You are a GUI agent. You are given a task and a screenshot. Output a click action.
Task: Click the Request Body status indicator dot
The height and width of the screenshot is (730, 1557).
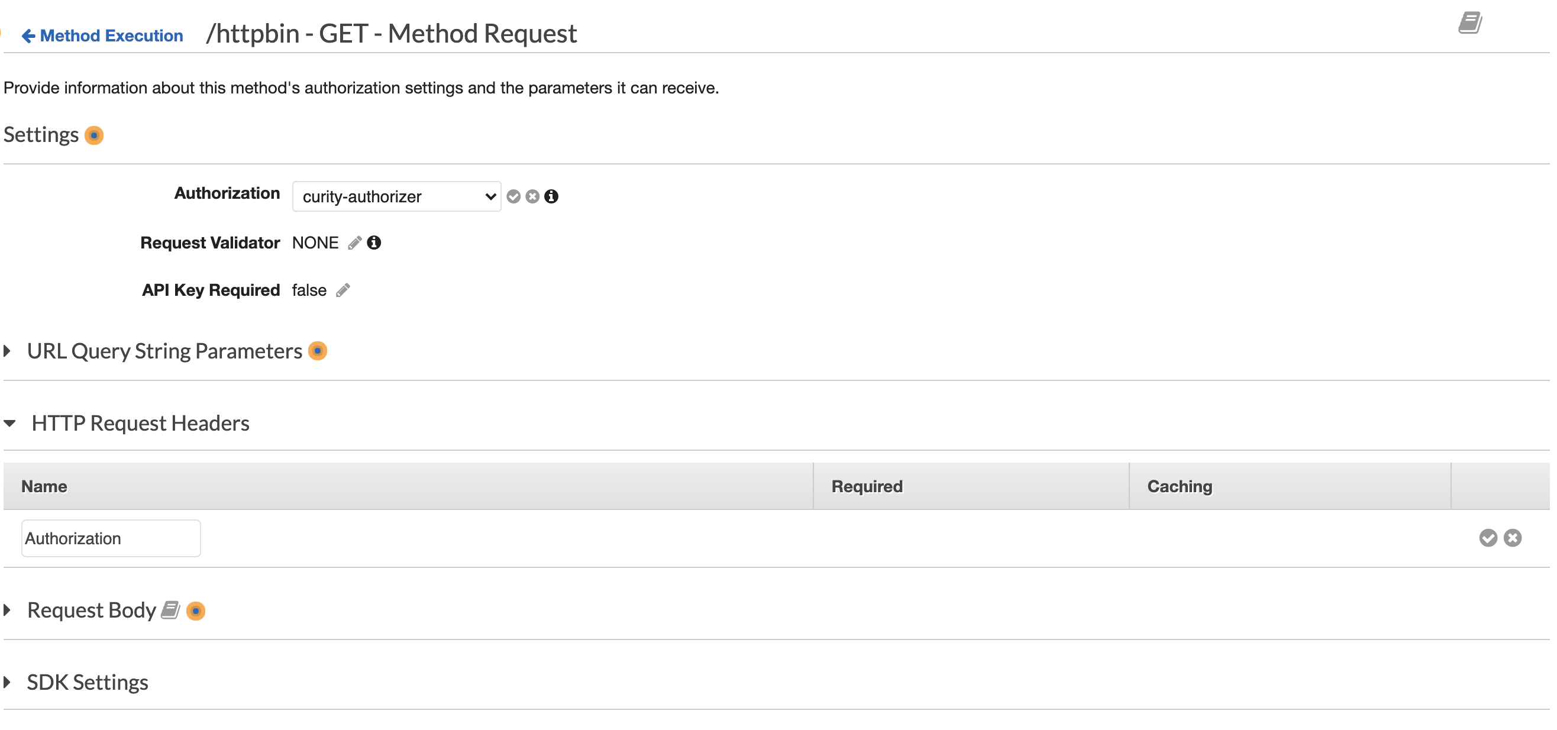[196, 611]
